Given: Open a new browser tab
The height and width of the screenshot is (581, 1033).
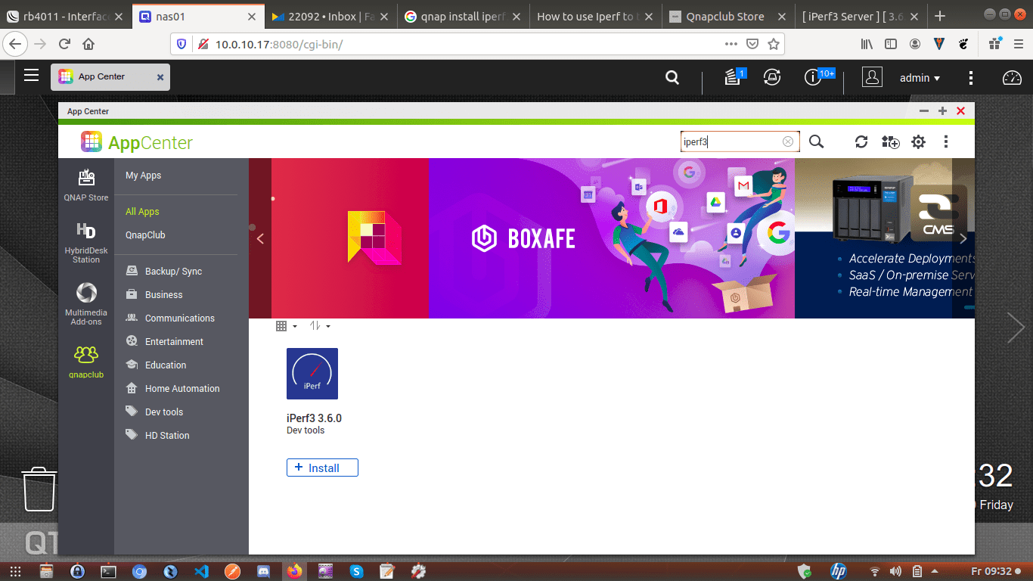Looking at the screenshot, I should (x=940, y=16).
